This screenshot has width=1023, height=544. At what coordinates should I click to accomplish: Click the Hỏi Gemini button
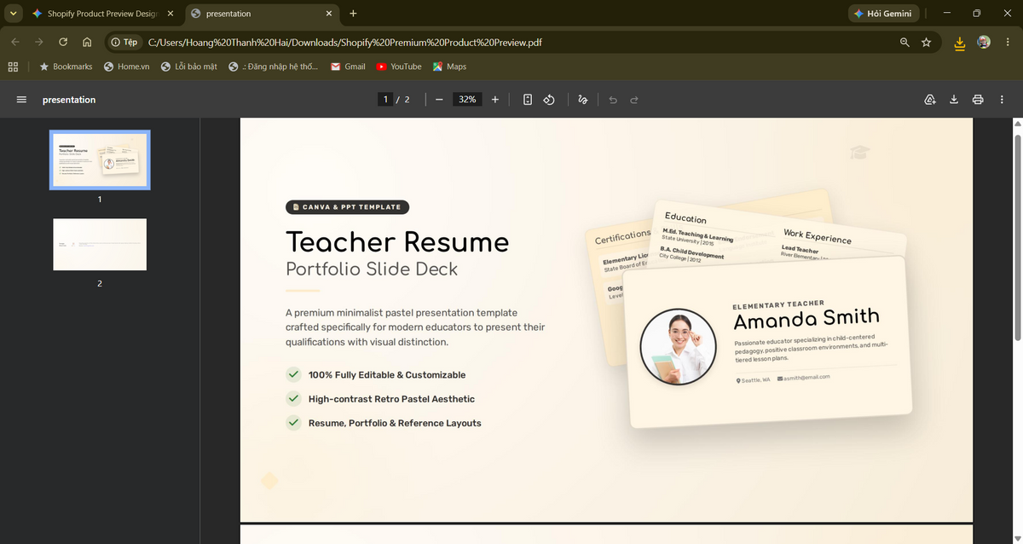[883, 14]
